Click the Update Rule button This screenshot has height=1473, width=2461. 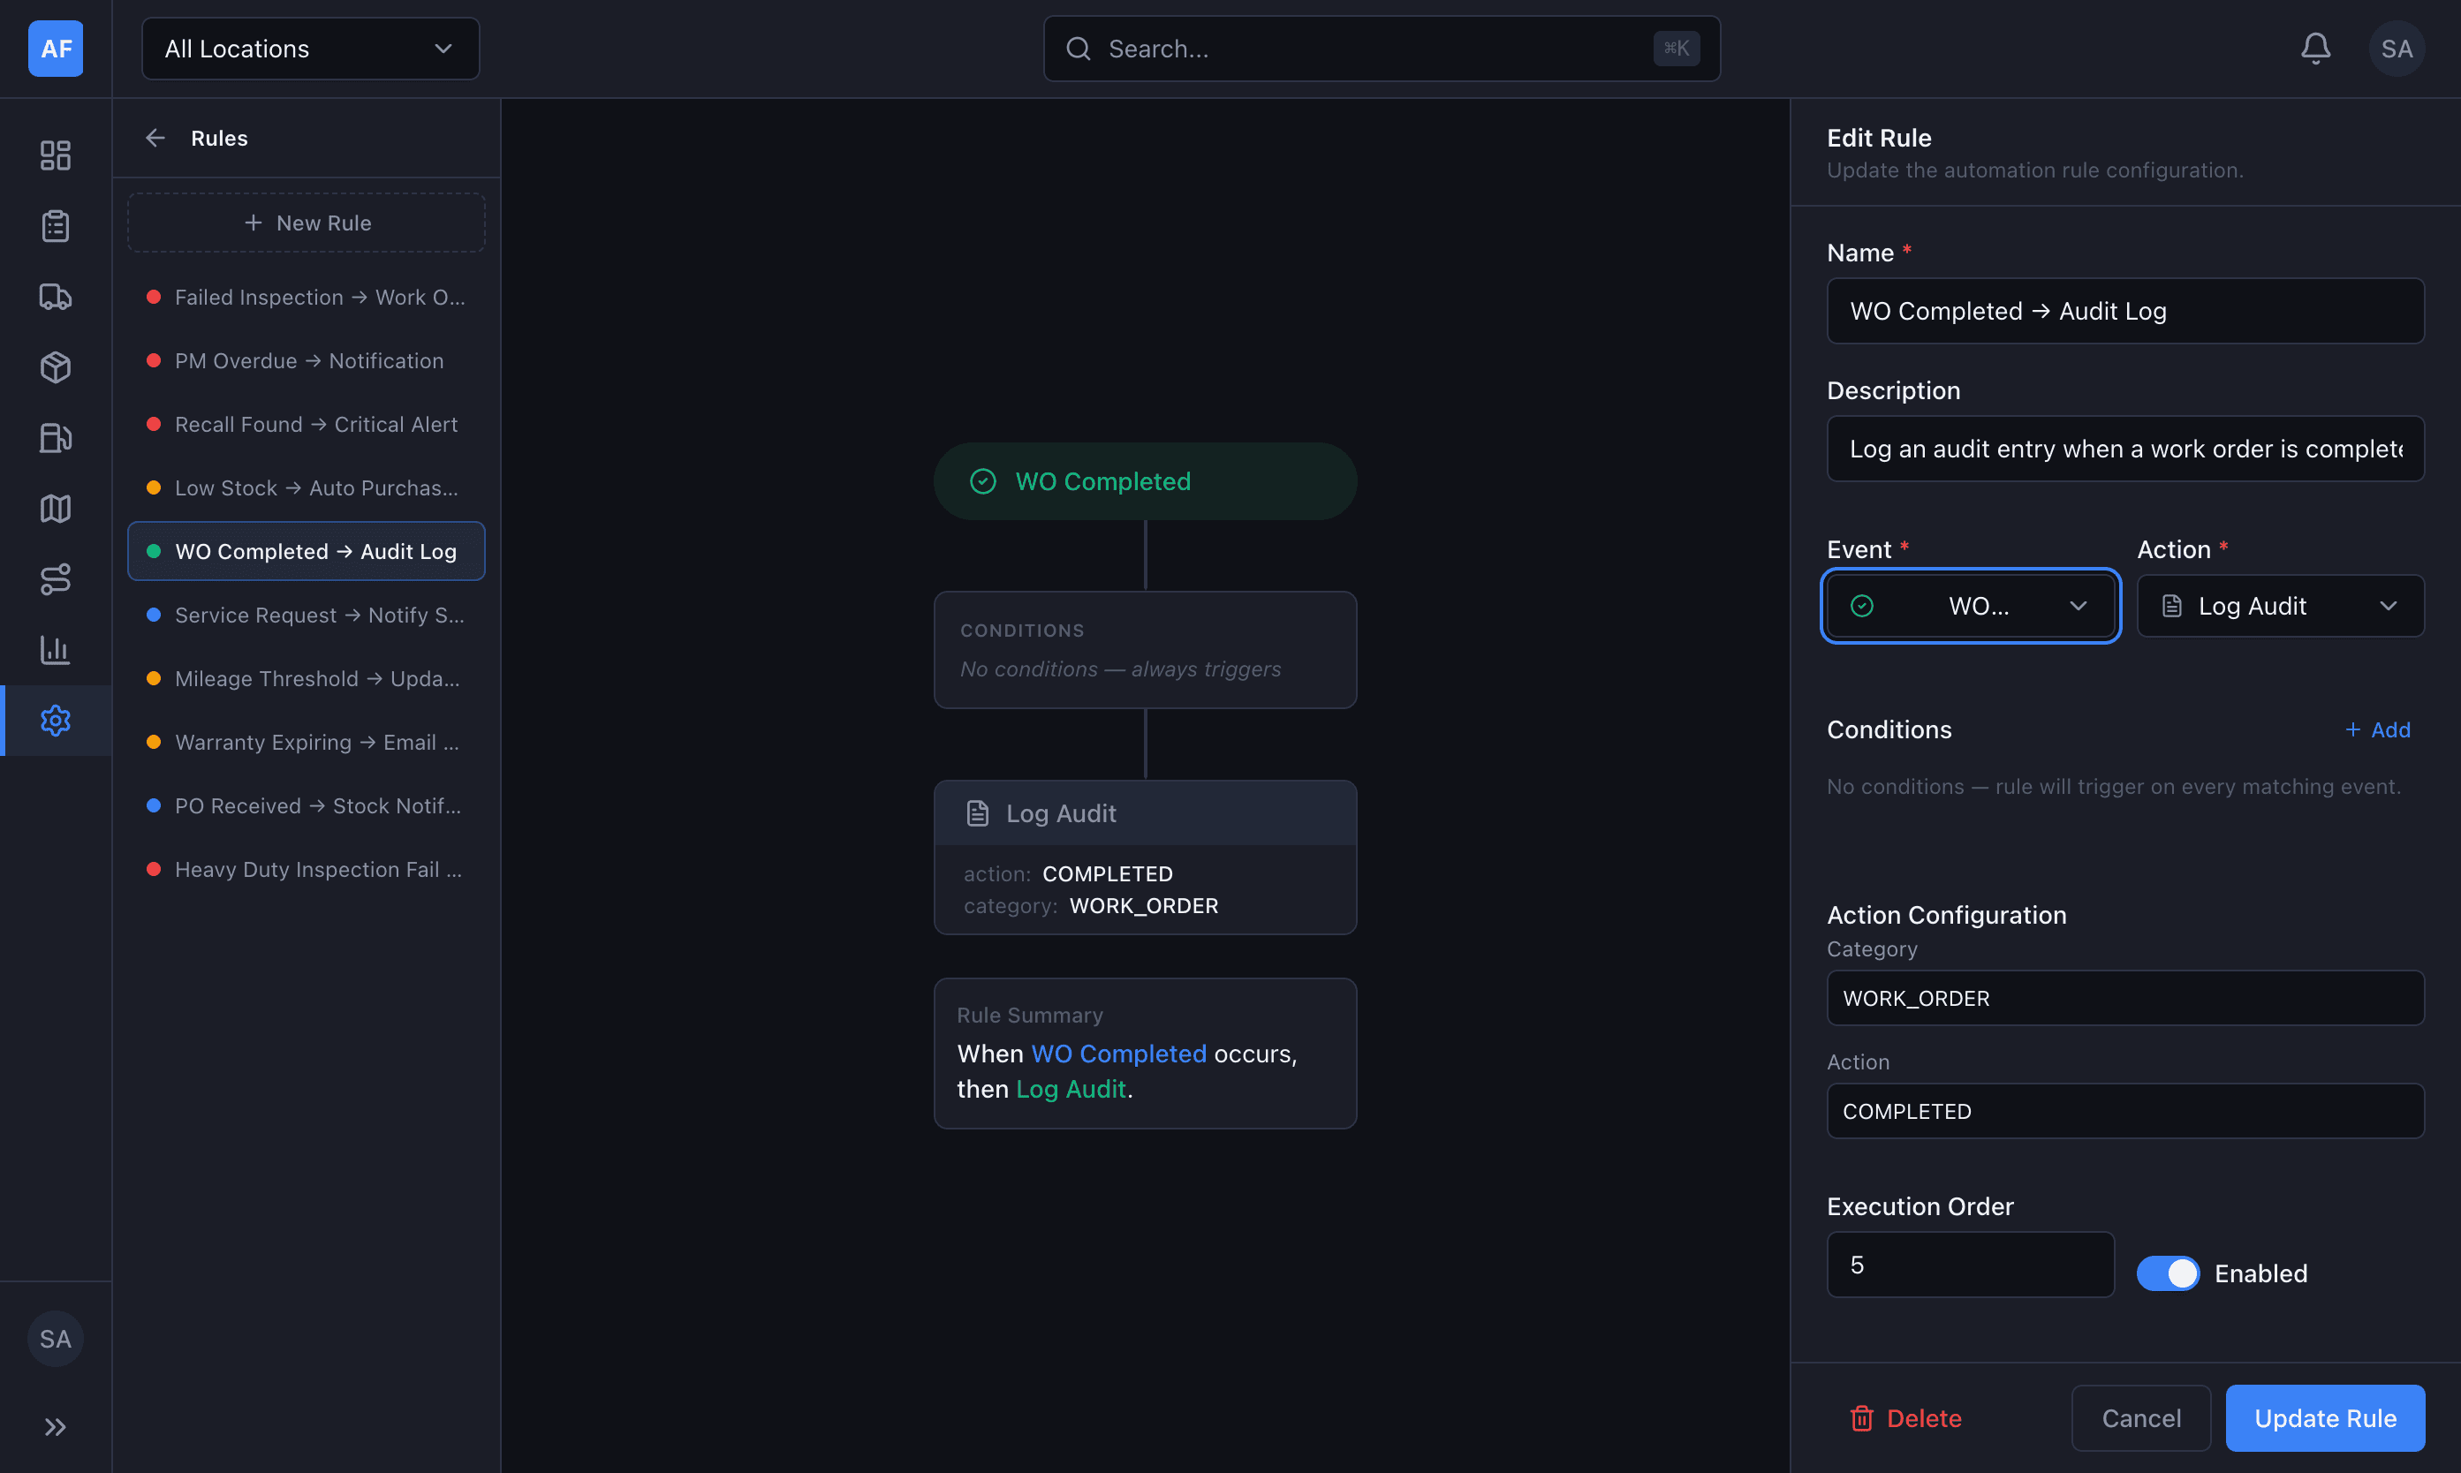coord(2325,1417)
